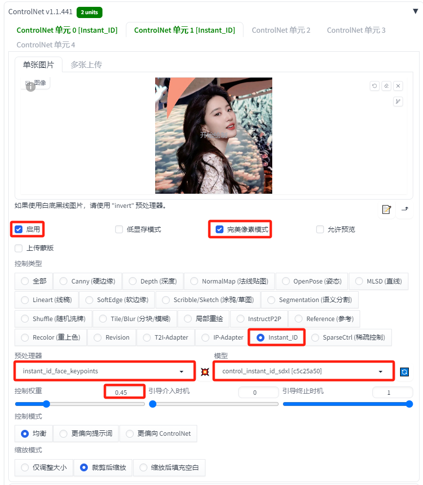The width and height of the screenshot is (423, 485).
Task: Switch to the ControlNet 单元 0 tab
Action: pyautogui.click(x=67, y=30)
